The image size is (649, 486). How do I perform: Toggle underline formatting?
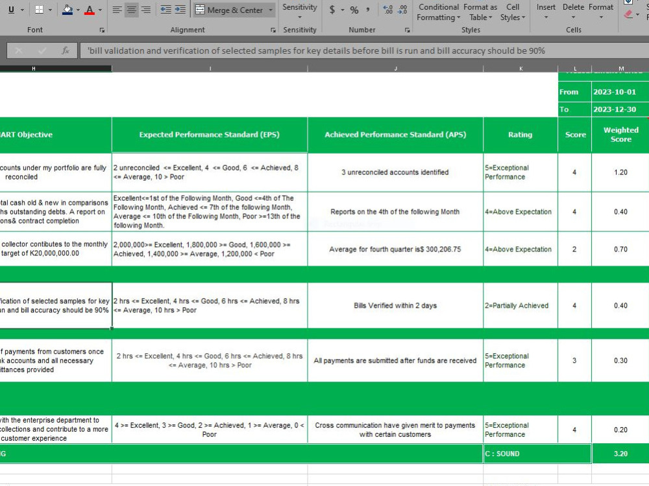point(11,10)
